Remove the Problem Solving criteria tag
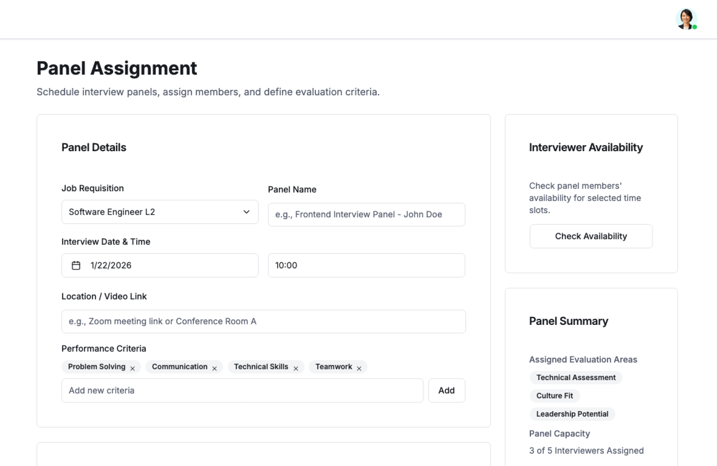The image size is (717, 466). (x=133, y=369)
